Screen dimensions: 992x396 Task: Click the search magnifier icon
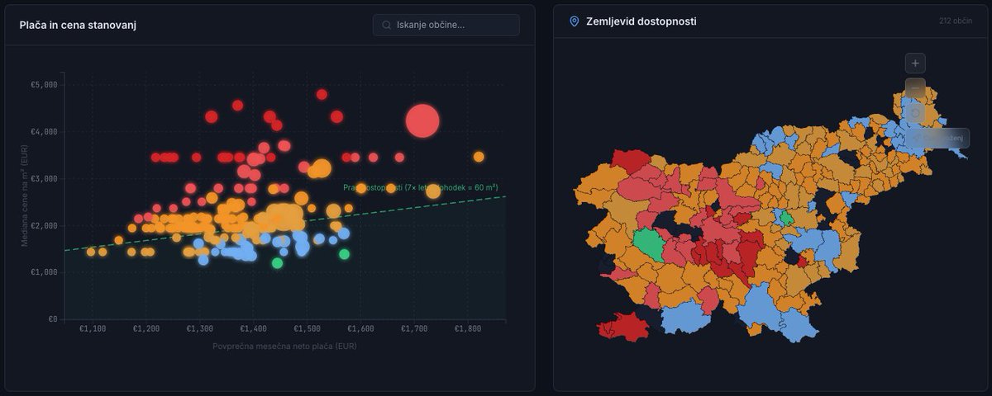pyautogui.click(x=386, y=25)
